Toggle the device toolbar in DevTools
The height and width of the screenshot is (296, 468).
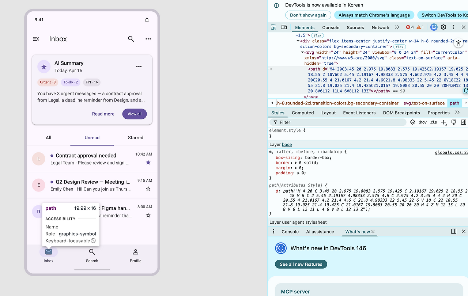tap(284, 27)
